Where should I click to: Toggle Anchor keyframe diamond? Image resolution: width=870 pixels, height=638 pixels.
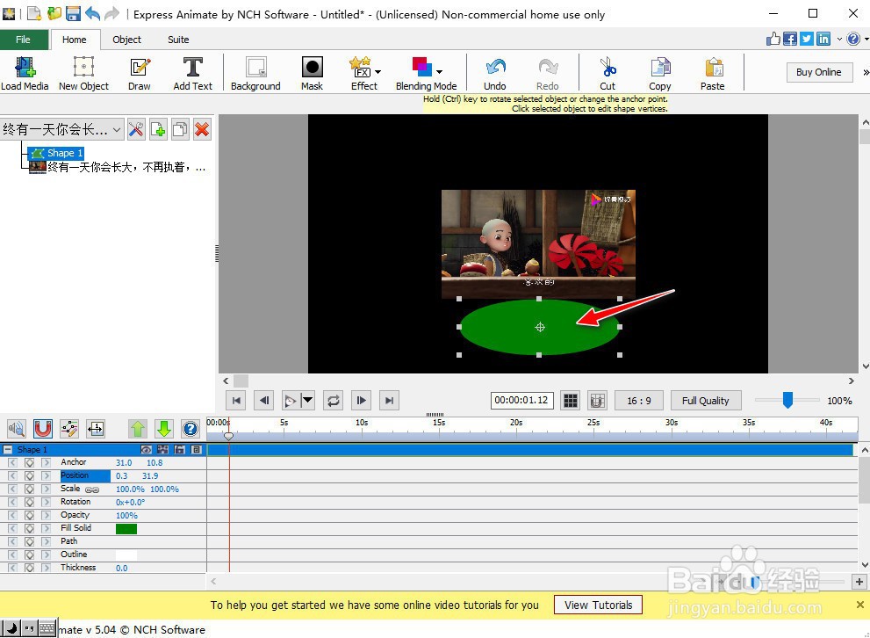pyautogui.click(x=29, y=462)
